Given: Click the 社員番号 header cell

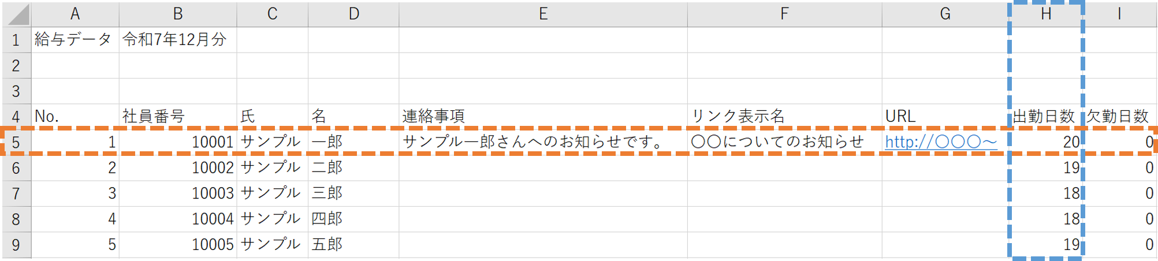Looking at the screenshot, I should (x=178, y=117).
